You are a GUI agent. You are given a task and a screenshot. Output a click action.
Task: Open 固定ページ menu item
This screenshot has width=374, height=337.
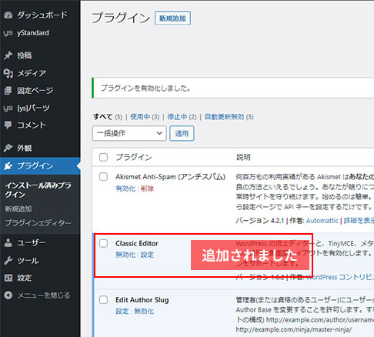(x=35, y=91)
